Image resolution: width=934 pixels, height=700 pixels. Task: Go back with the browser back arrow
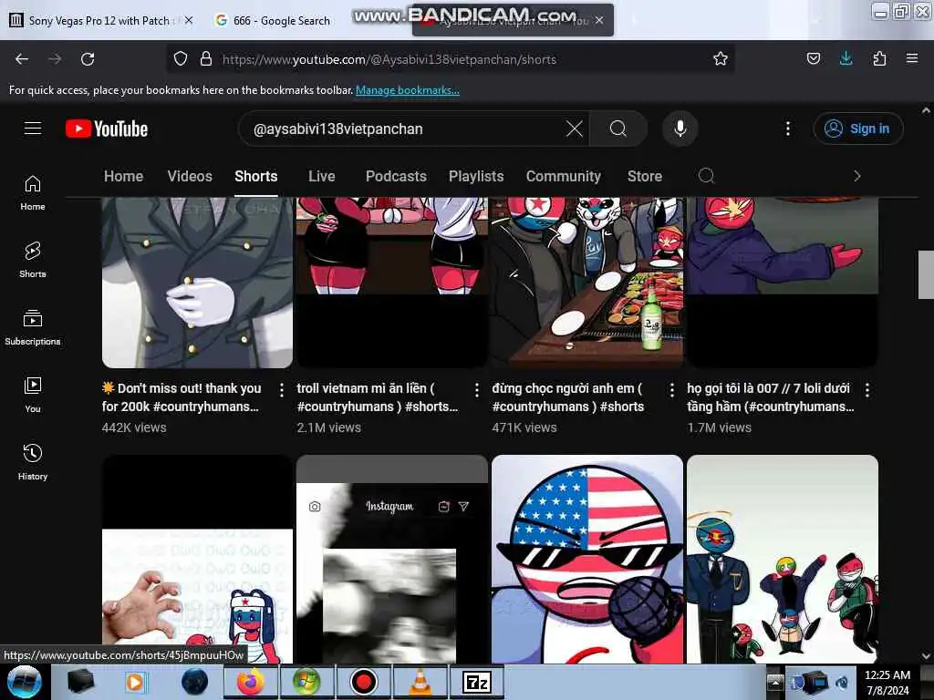[x=22, y=59]
